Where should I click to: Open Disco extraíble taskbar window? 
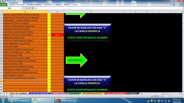[x=19, y=100]
